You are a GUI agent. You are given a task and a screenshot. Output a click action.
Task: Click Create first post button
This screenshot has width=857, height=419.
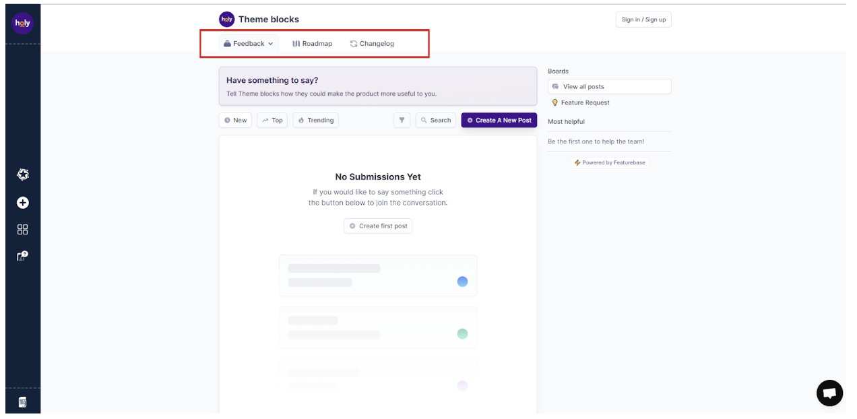[x=378, y=226]
